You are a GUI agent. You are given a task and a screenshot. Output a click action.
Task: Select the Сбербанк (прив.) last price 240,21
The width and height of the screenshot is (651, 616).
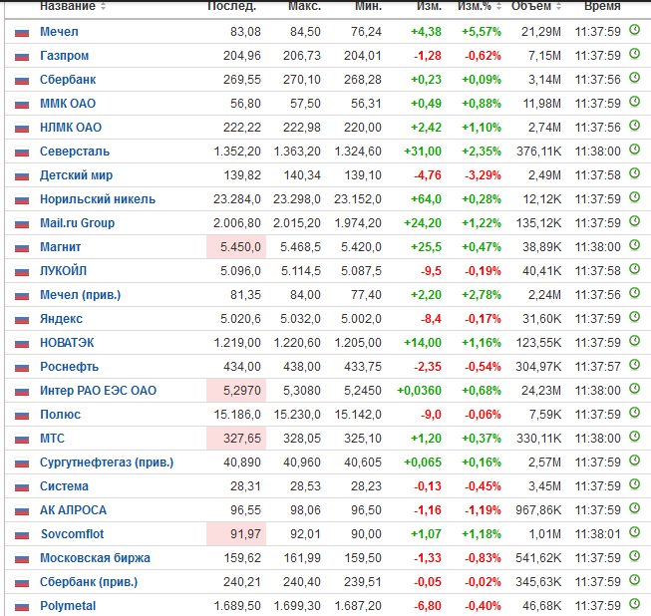pos(242,582)
